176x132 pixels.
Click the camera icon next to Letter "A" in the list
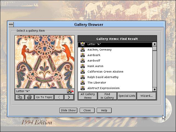(x=82, y=44)
